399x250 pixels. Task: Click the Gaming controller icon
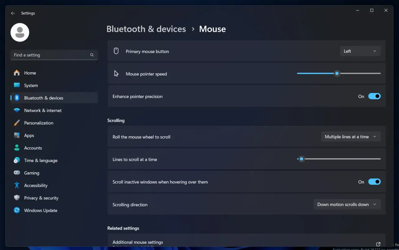[x=17, y=173]
